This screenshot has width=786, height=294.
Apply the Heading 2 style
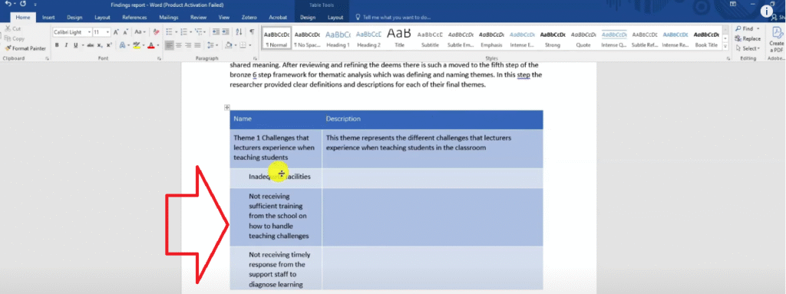[x=368, y=38]
